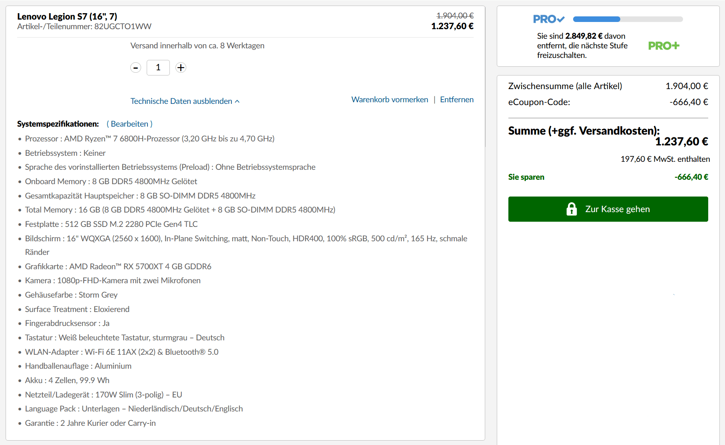Image resolution: width=725 pixels, height=445 pixels.
Task: Click the 'Kamera : 1080p-FHD-Kamera' spec line
Action: [113, 280]
